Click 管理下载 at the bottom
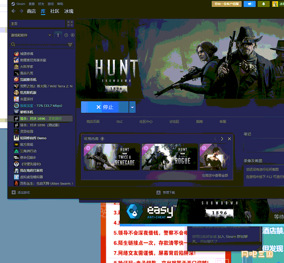The image size is (284, 263). [166, 193]
